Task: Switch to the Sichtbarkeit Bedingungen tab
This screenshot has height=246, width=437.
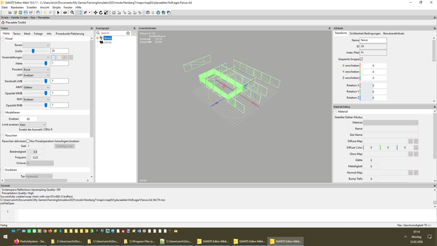Action: pyautogui.click(x=365, y=33)
